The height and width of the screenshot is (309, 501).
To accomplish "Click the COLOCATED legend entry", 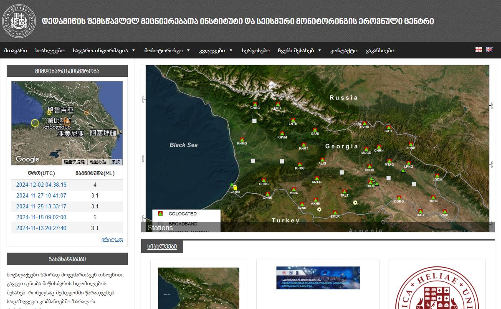I will pos(182,214).
